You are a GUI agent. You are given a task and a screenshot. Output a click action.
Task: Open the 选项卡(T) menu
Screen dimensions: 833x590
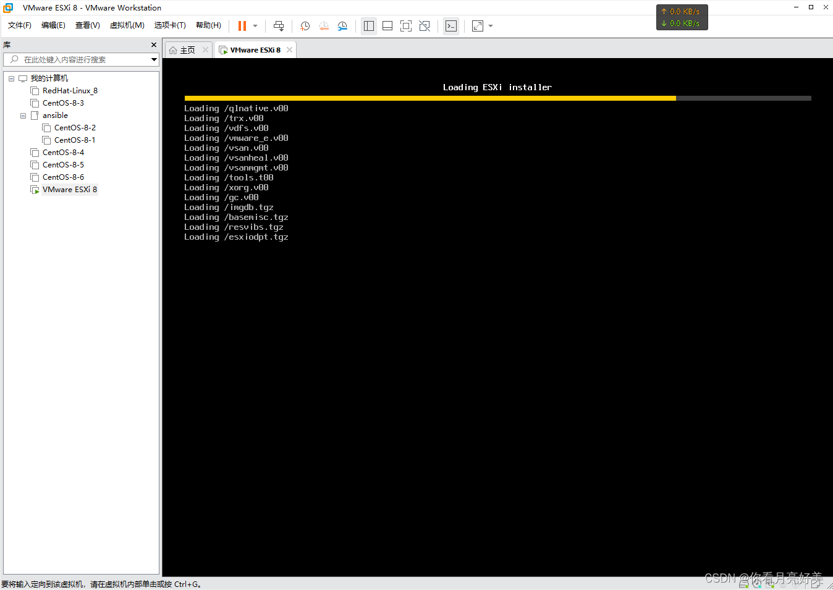(170, 25)
